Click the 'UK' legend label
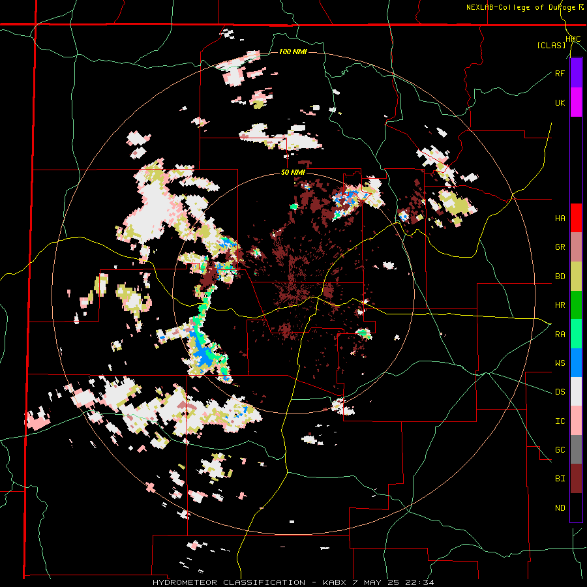The width and height of the screenshot is (587, 587). tap(560, 103)
